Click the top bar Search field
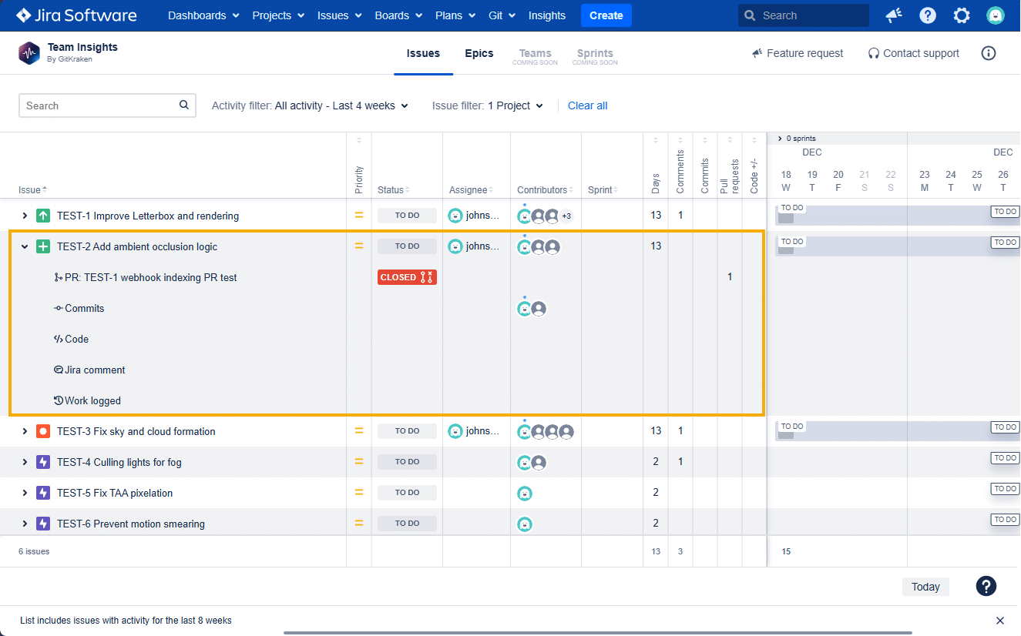Screen dimensions: 1021x636 (x=804, y=15)
